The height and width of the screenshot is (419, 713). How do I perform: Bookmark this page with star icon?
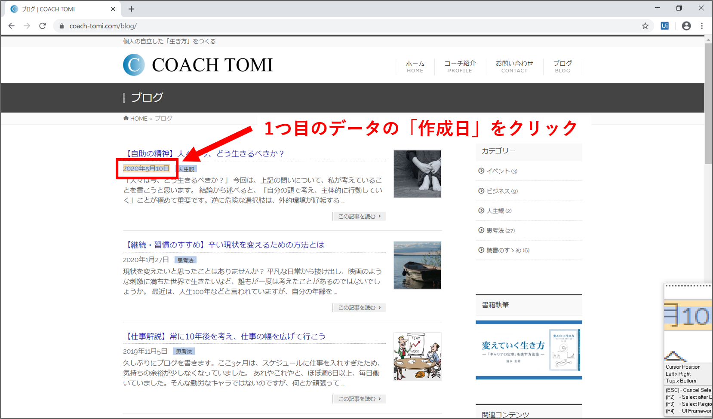645,26
